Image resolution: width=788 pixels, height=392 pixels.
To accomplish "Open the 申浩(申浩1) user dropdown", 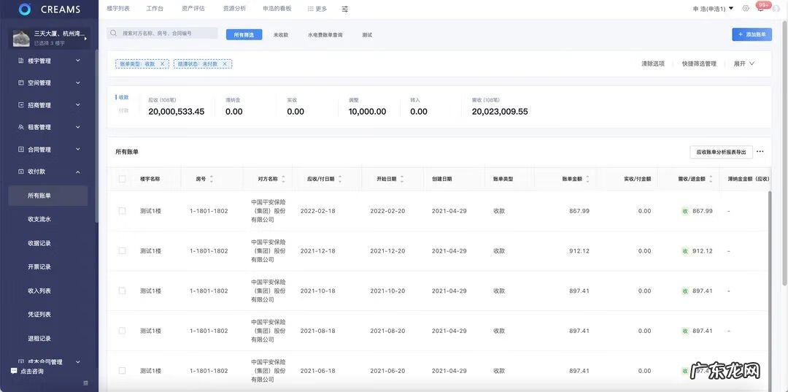I will tap(713, 9).
